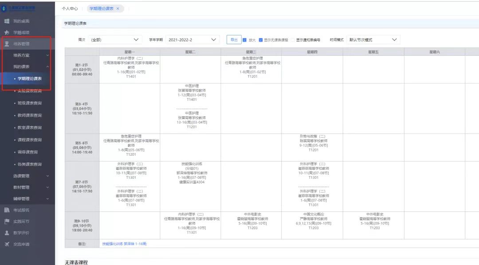The height and width of the screenshot is (265, 479).
Task: Toggle the 显示无课表课程 checkbox
Action: point(260,40)
